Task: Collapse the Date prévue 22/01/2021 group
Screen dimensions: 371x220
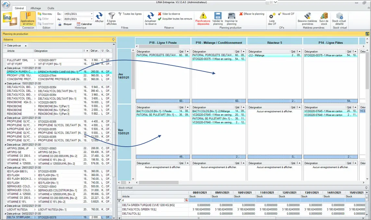Action: click(6, 118)
